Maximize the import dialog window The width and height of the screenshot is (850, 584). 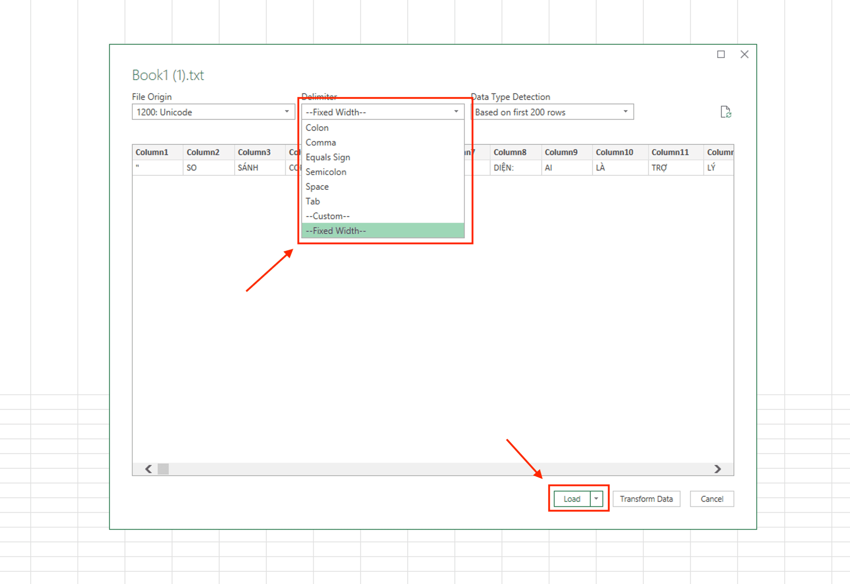(721, 54)
